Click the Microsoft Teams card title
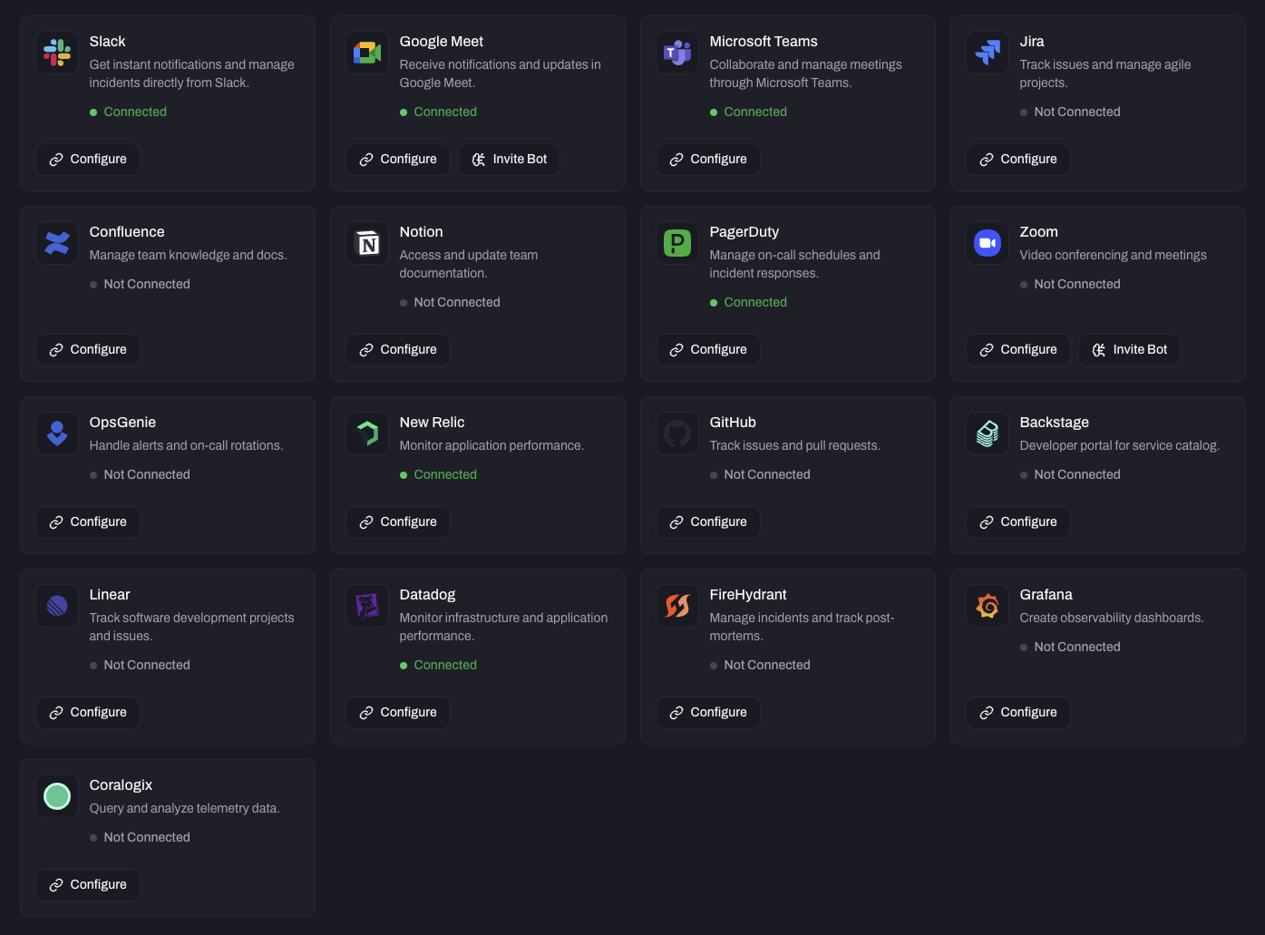 click(x=764, y=42)
